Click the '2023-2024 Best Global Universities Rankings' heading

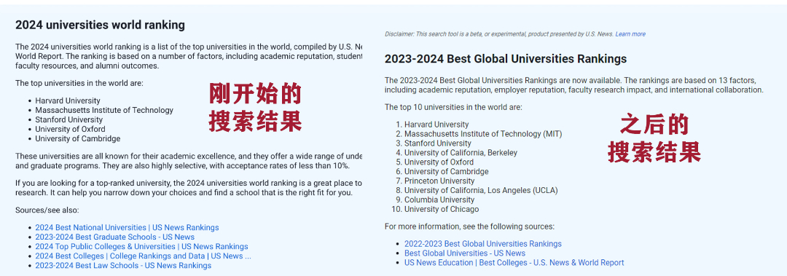[x=506, y=59]
